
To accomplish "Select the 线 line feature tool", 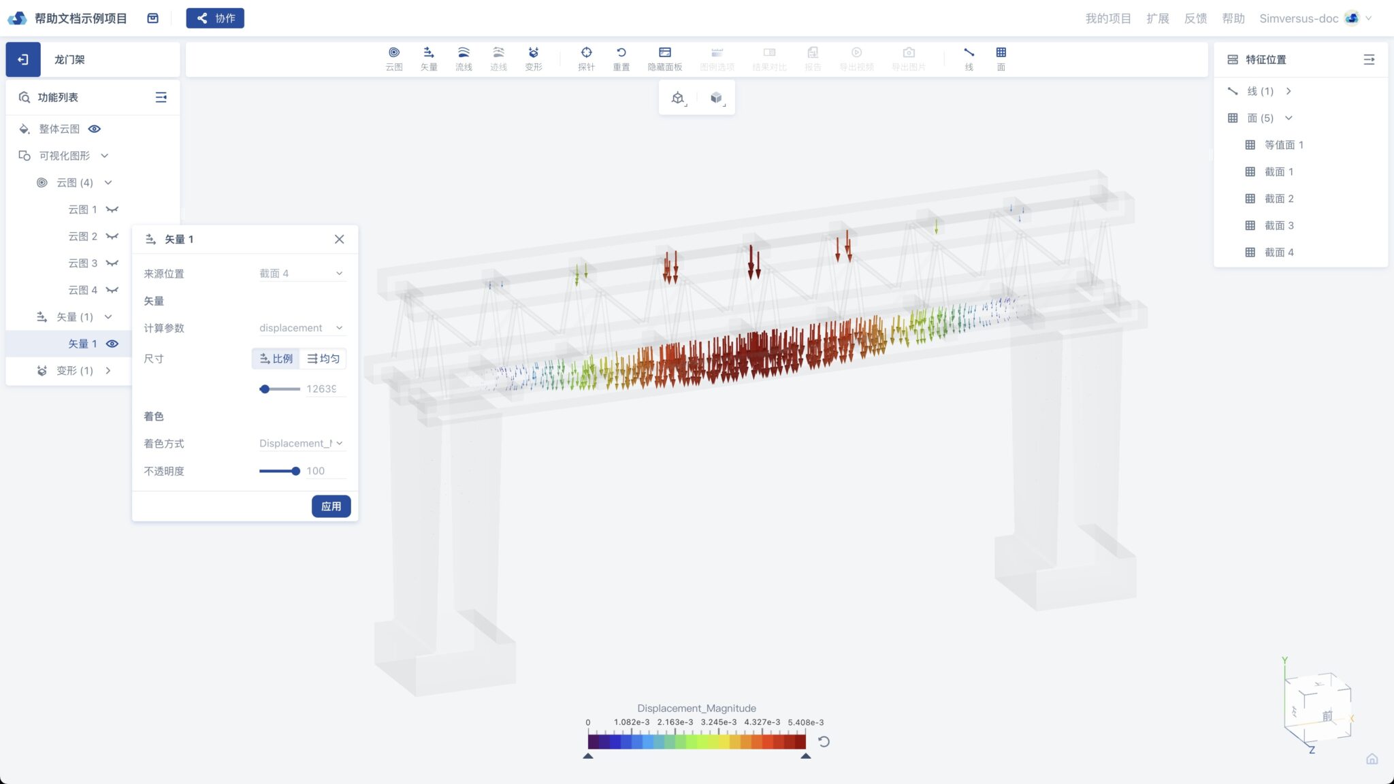I will [x=969, y=53].
